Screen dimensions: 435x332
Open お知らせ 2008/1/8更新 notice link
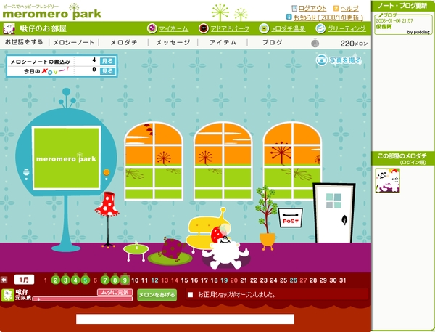pyautogui.click(x=328, y=17)
